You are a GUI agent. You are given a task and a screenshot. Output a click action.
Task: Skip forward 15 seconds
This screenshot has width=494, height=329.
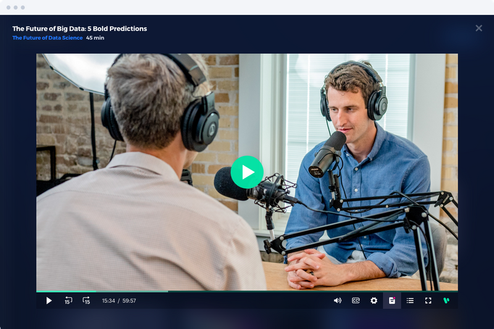(x=86, y=301)
